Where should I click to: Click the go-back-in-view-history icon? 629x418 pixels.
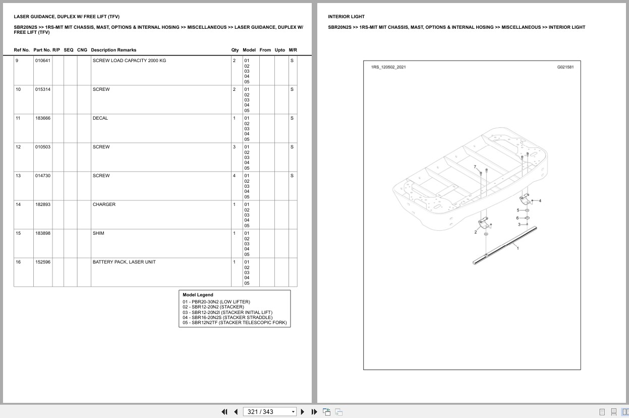click(327, 411)
